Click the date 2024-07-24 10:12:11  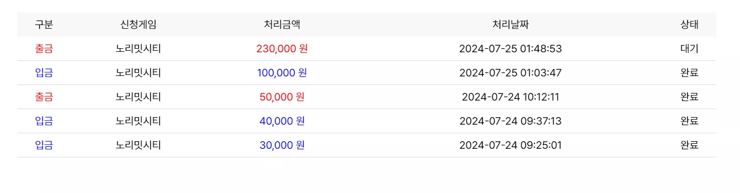pos(510,97)
